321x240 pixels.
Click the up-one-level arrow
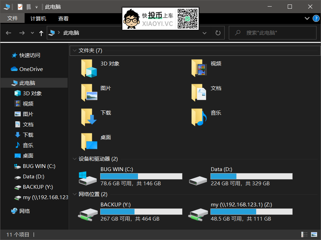pos(41,33)
